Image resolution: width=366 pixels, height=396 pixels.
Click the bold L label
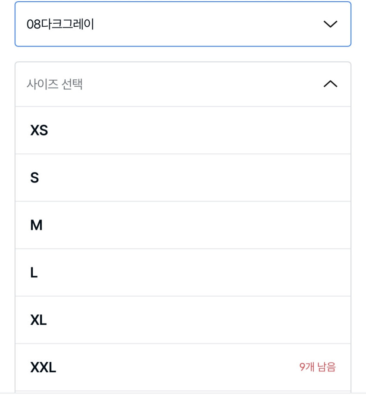coord(34,273)
